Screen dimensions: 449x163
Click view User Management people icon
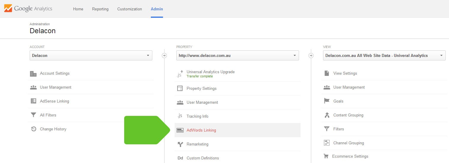point(327,87)
